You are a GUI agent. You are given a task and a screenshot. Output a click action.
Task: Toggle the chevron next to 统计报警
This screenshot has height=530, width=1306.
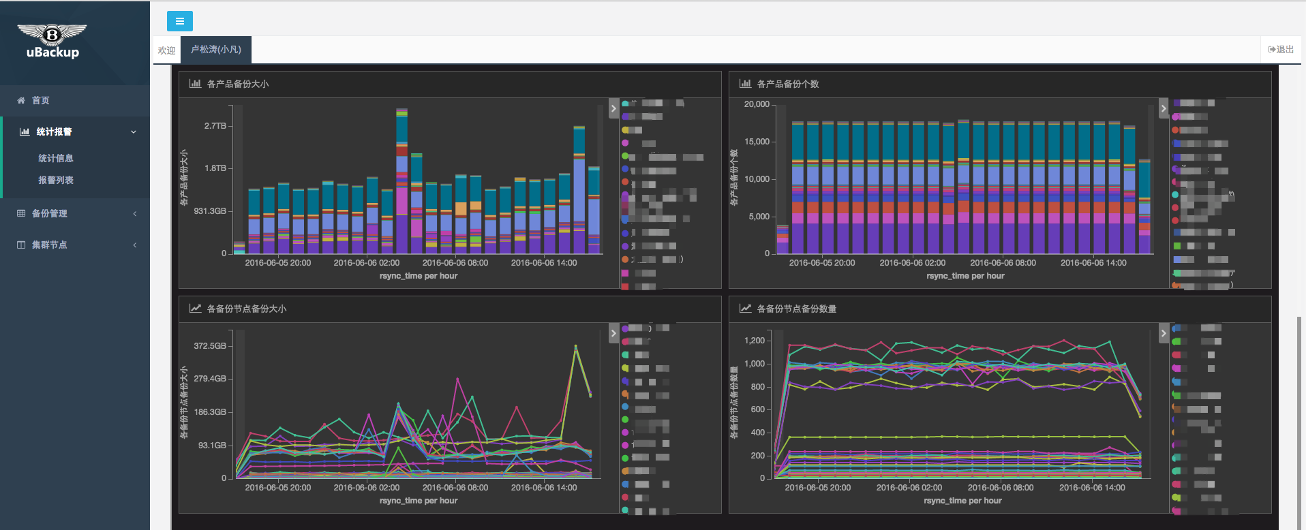click(x=134, y=131)
